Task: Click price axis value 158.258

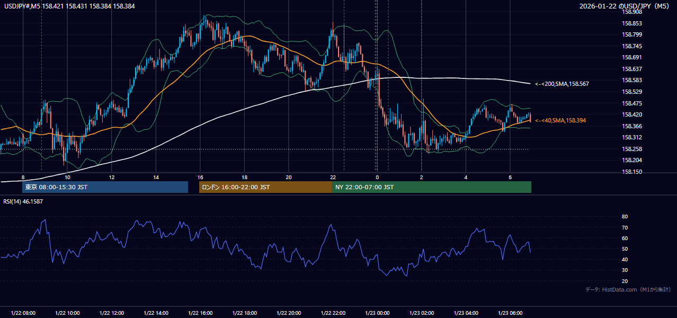Action: pos(633,149)
